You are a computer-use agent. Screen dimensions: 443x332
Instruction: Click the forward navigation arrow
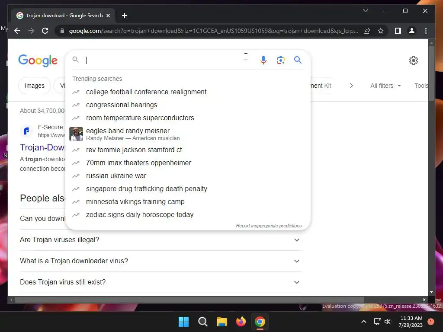[x=31, y=31]
